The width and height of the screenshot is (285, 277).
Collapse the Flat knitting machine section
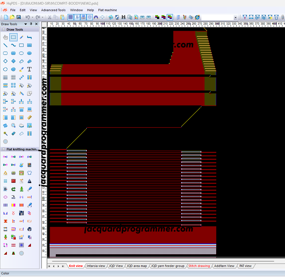pyautogui.click(x=3, y=149)
